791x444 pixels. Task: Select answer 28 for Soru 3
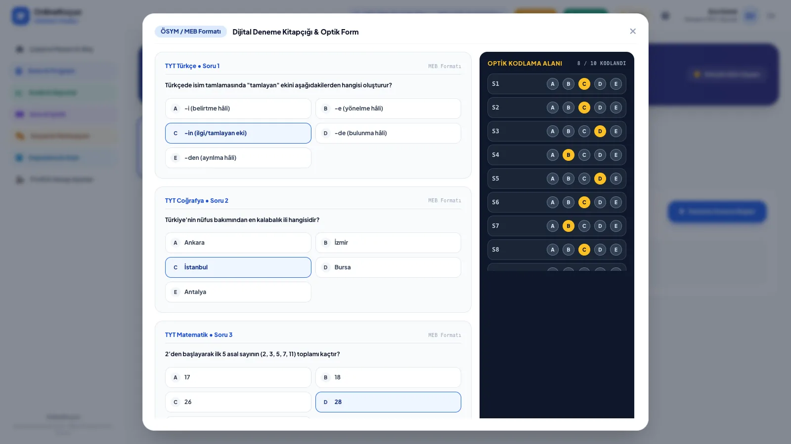pos(388,402)
